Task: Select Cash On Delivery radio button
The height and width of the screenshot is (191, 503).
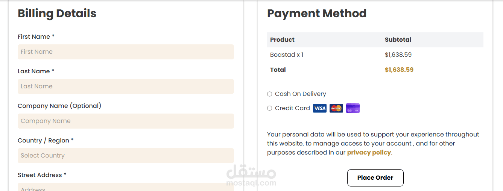Action: [269, 94]
